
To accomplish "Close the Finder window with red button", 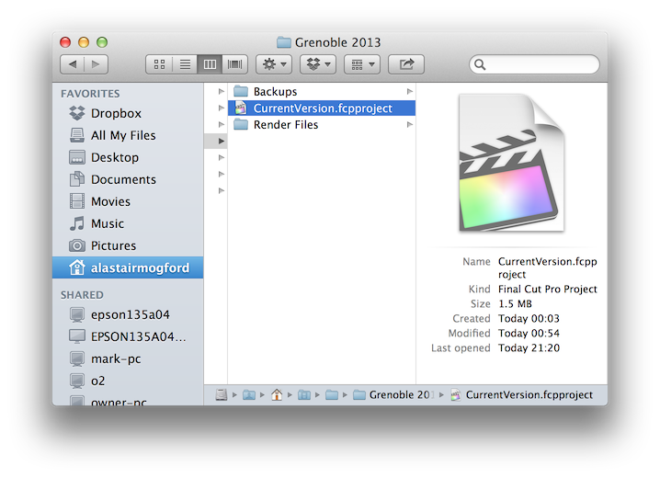I will [x=65, y=42].
